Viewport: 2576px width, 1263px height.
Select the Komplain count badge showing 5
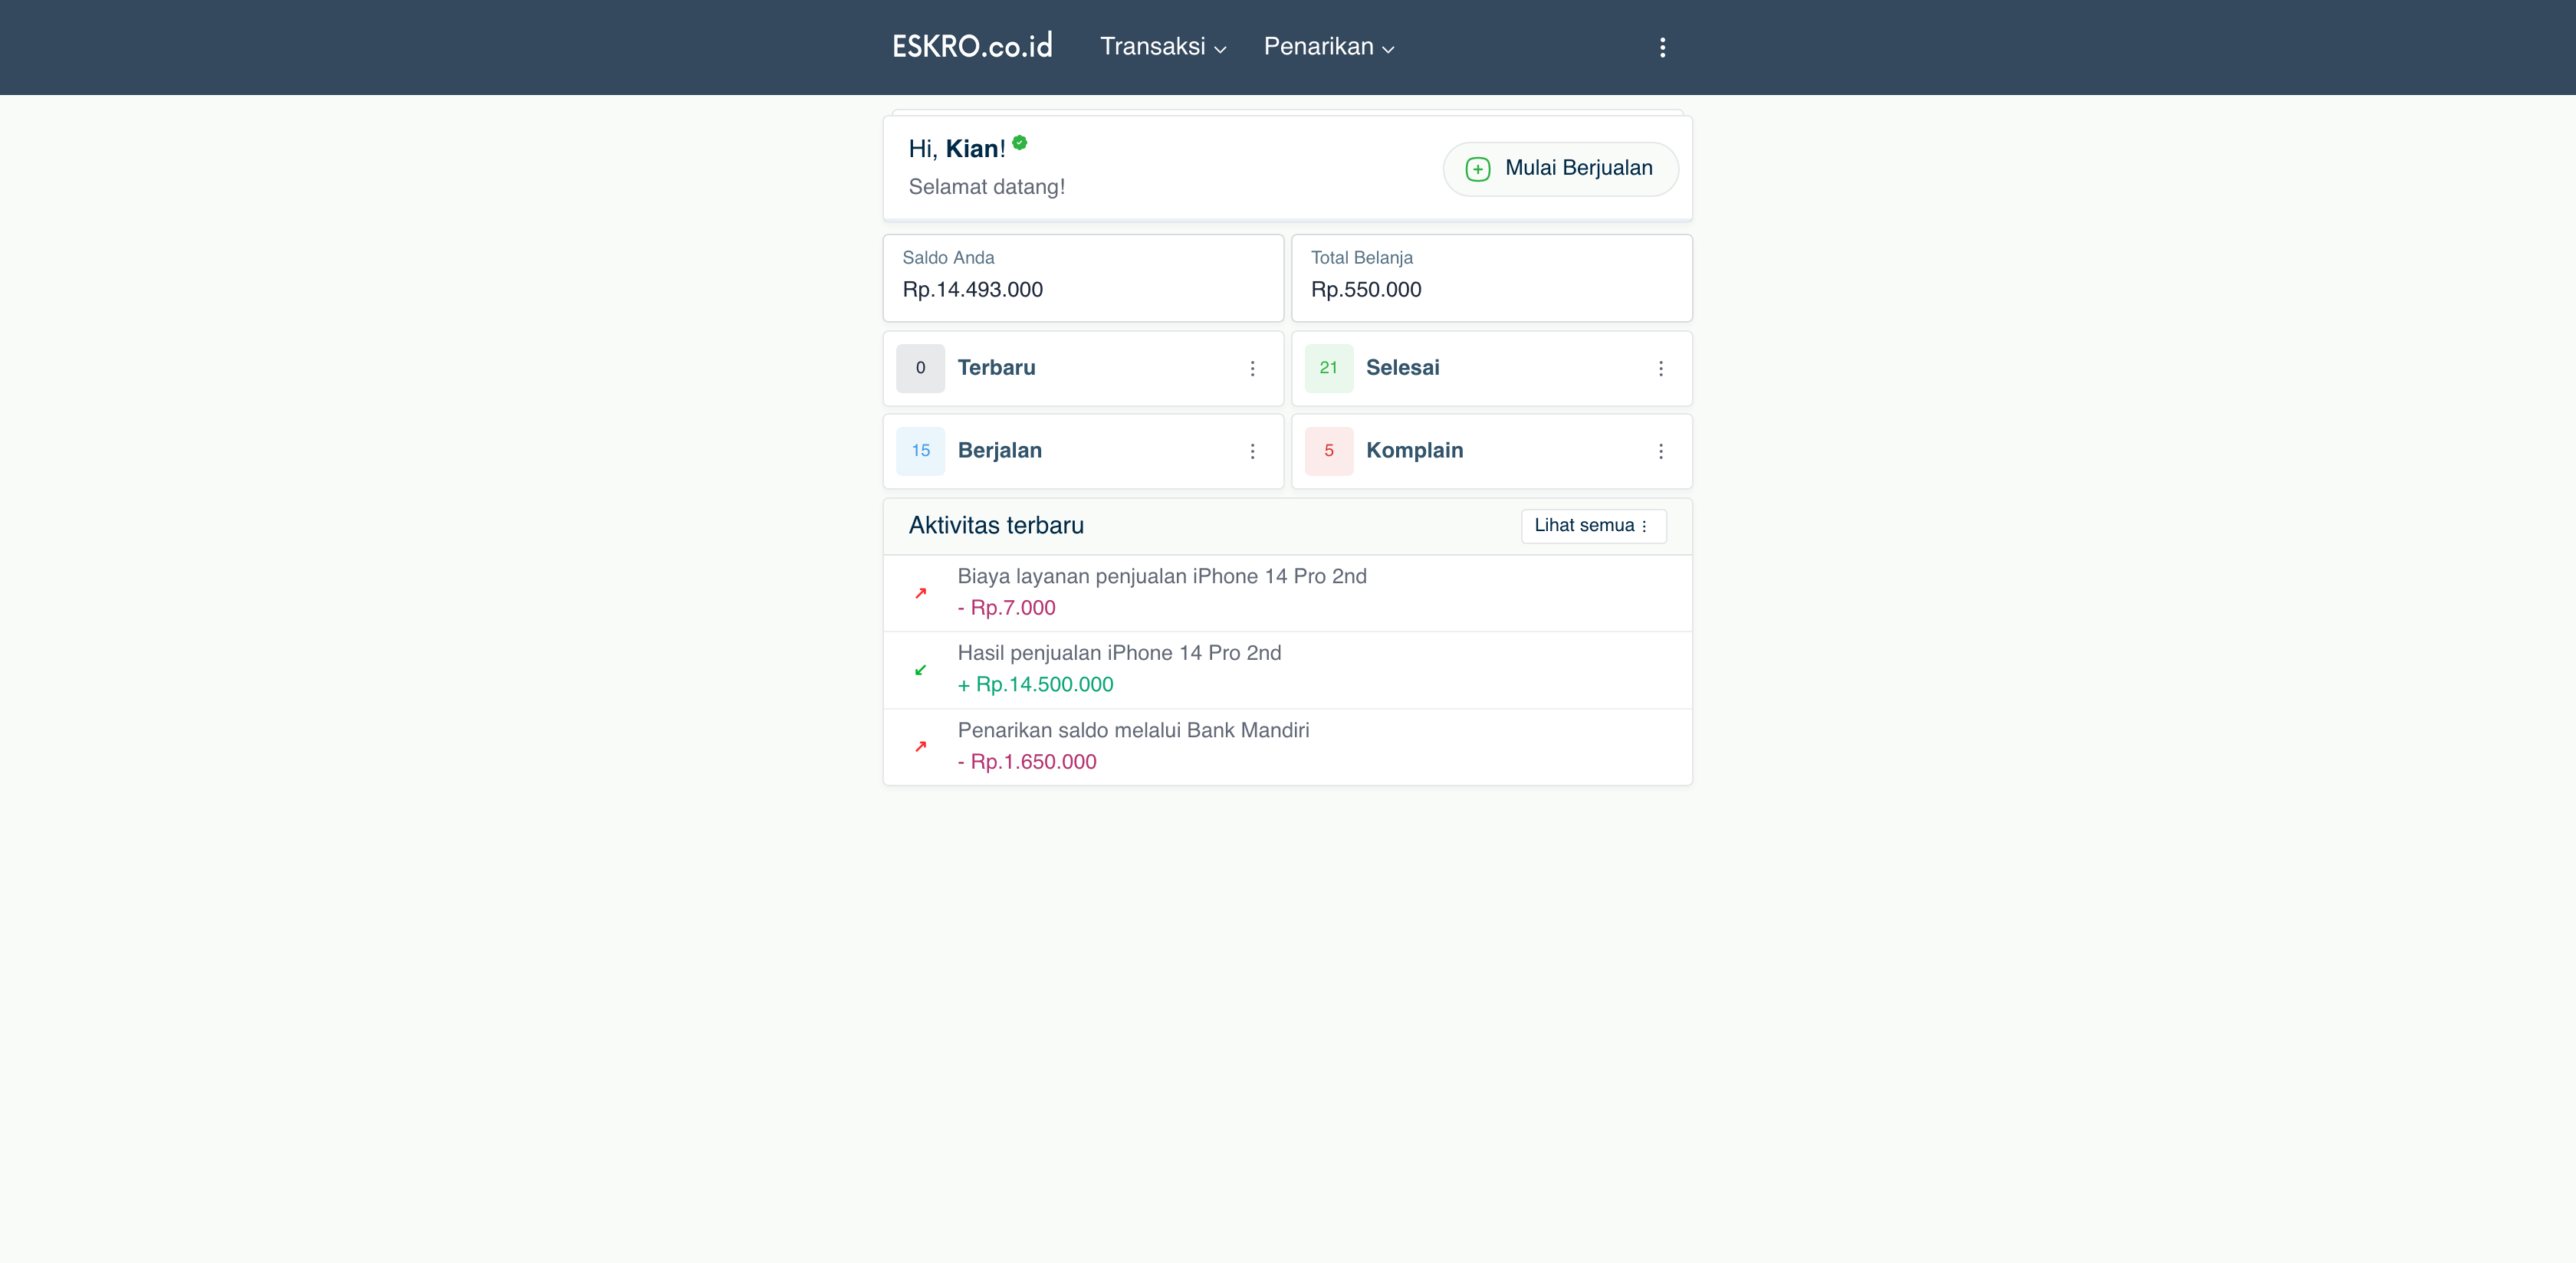point(1328,451)
